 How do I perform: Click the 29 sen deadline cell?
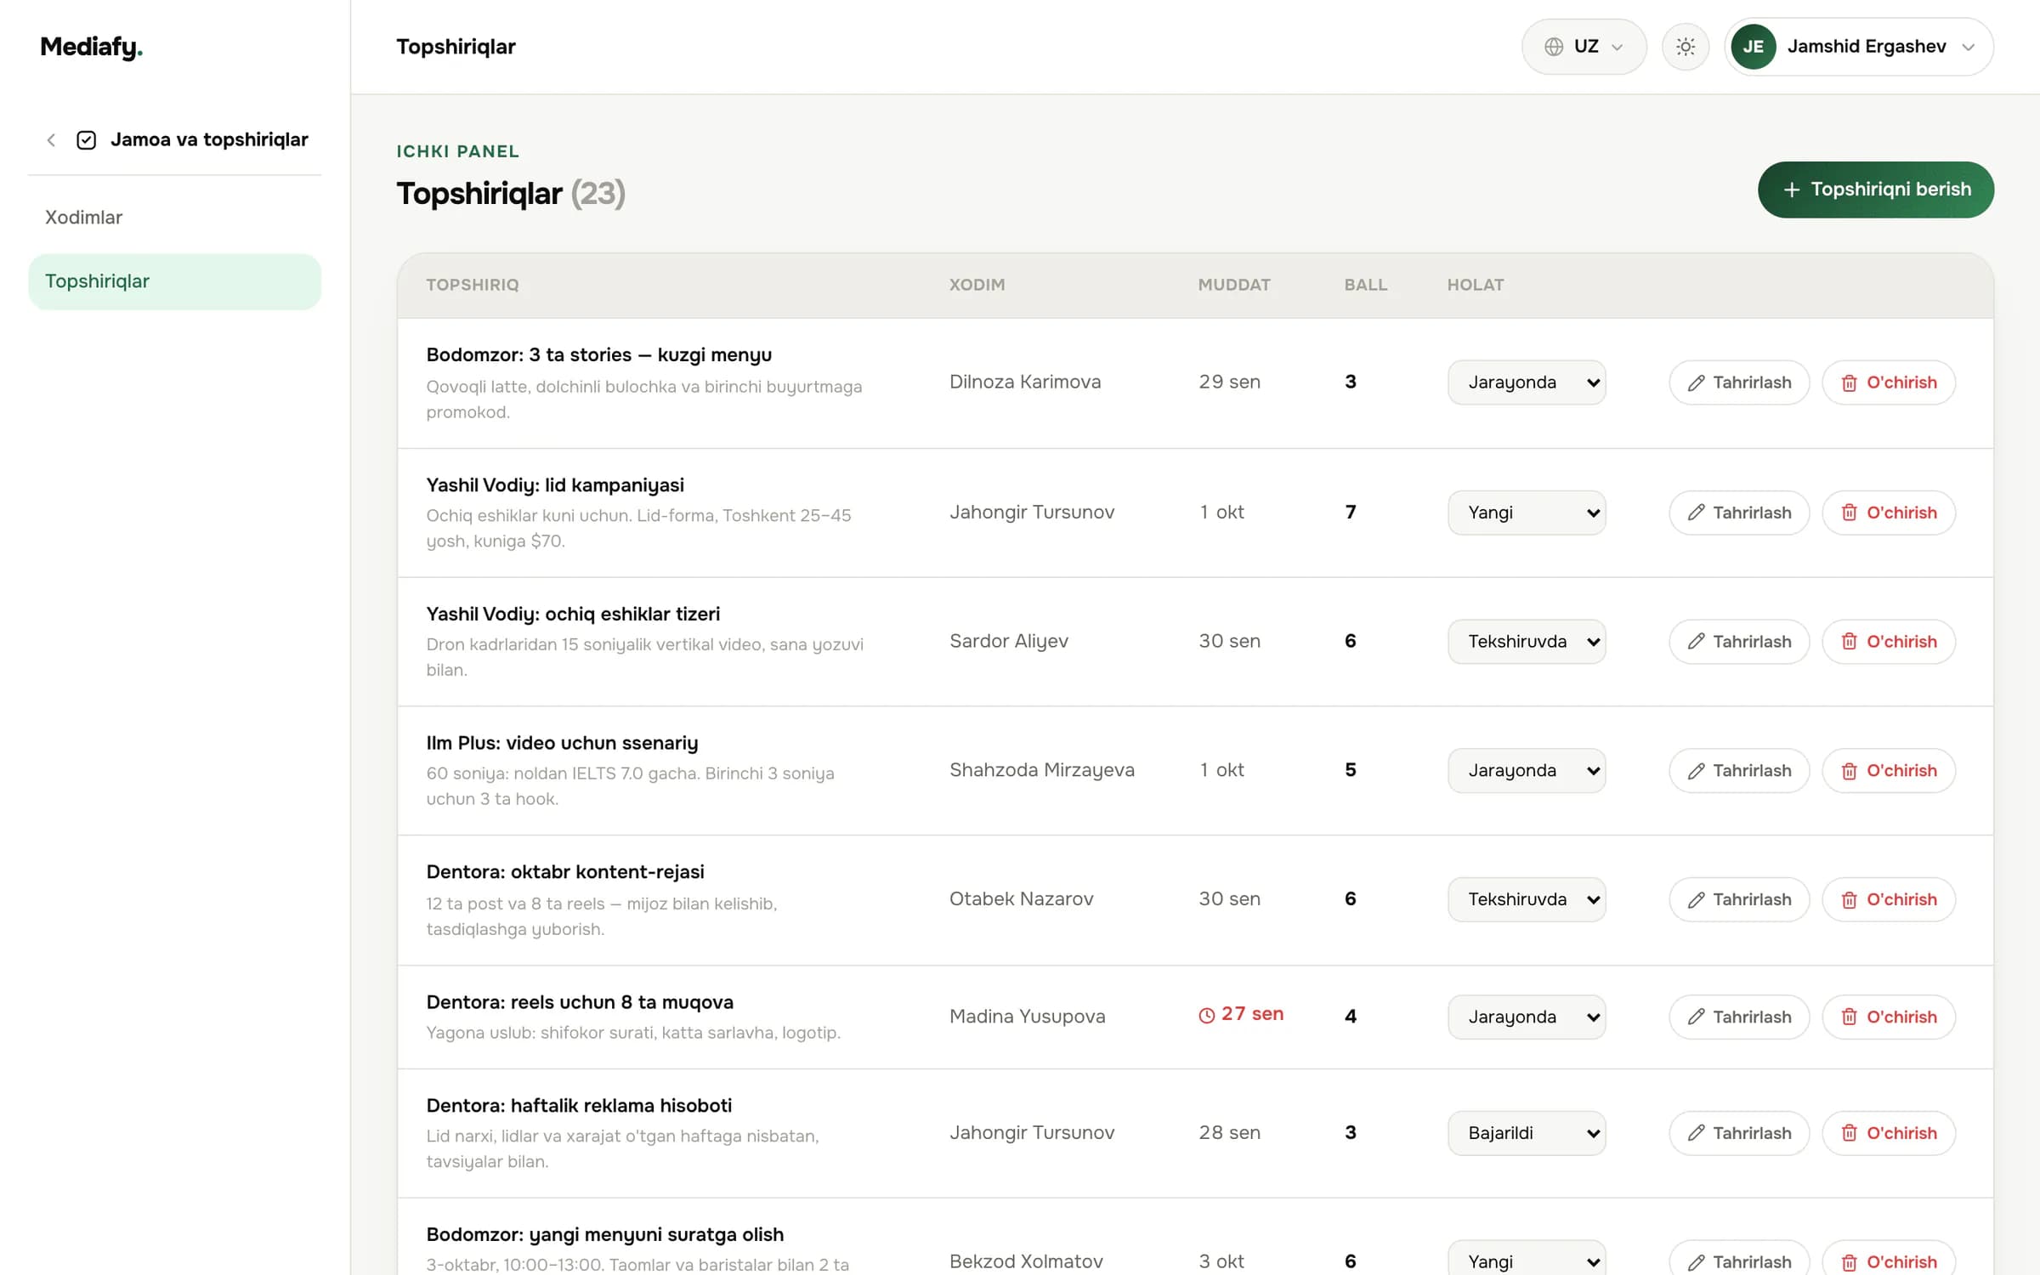coord(1229,382)
